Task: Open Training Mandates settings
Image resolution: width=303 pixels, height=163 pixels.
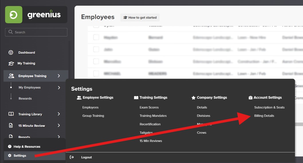Action: [x=153, y=116]
